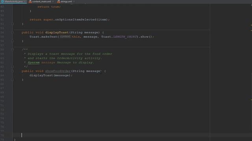Viewport: 252px width, 141px height.
Task: Click fold marker at displayToast closing brace
Action: click(12, 41)
